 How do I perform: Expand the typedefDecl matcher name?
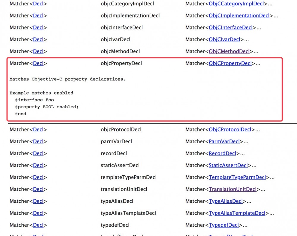115,225
